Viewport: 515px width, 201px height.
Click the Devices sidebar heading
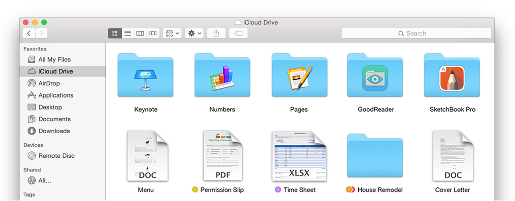tap(33, 145)
